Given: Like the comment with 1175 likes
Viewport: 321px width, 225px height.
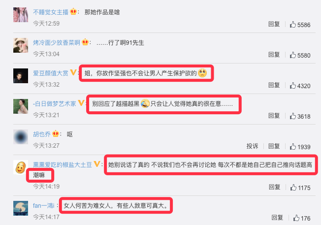Looking at the screenshot, I should click(x=293, y=188).
